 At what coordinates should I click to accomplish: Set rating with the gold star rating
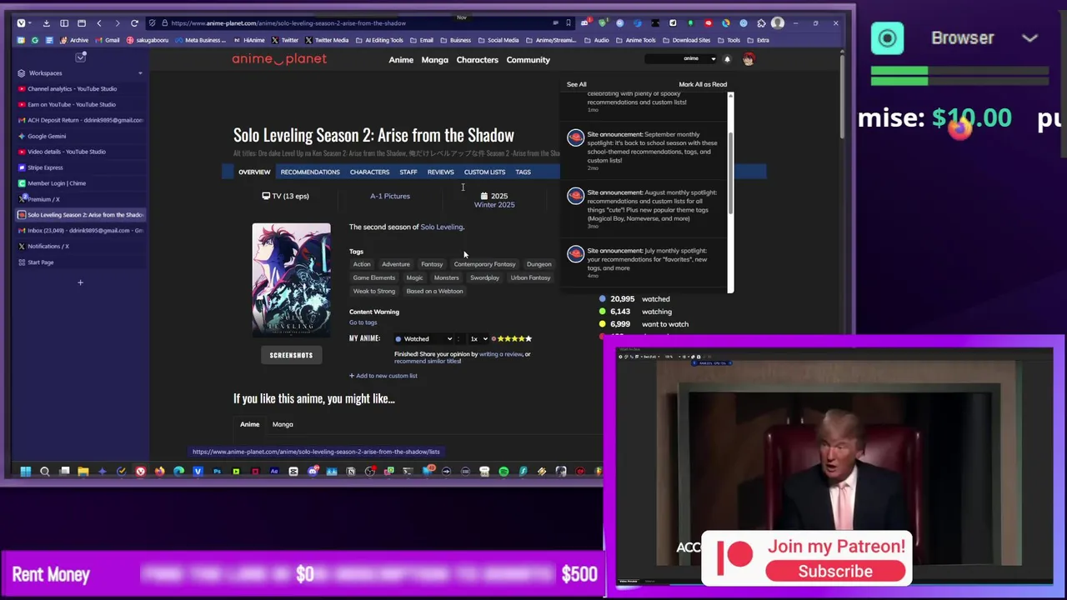(x=514, y=339)
